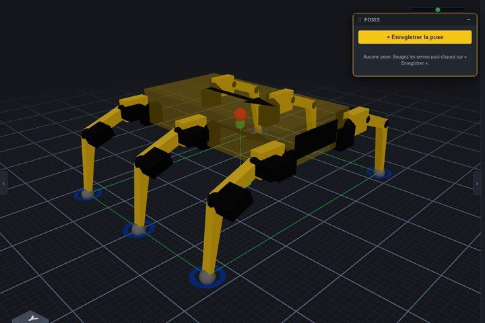Grab the POSES panel drag-handle icon
This screenshot has height=323, width=485.
(x=360, y=20)
